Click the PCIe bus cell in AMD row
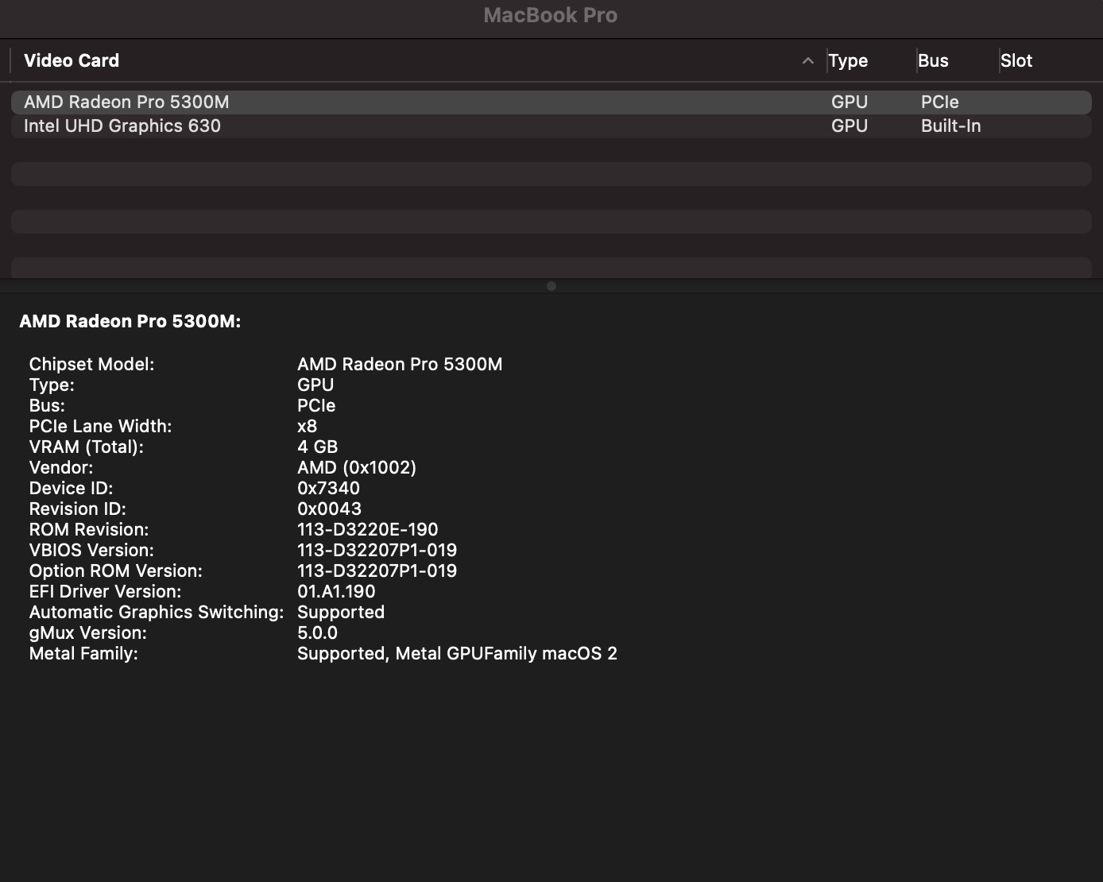The height and width of the screenshot is (882, 1103). click(940, 102)
